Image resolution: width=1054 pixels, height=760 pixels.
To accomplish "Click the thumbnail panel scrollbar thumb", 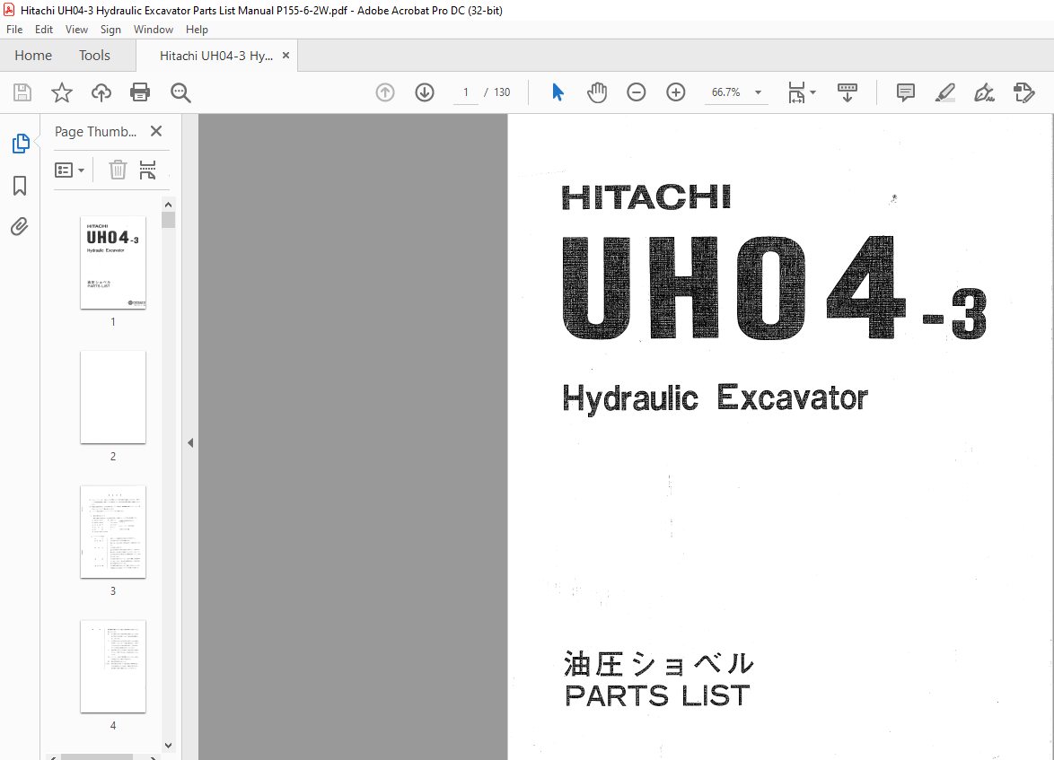I will pyautogui.click(x=168, y=220).
